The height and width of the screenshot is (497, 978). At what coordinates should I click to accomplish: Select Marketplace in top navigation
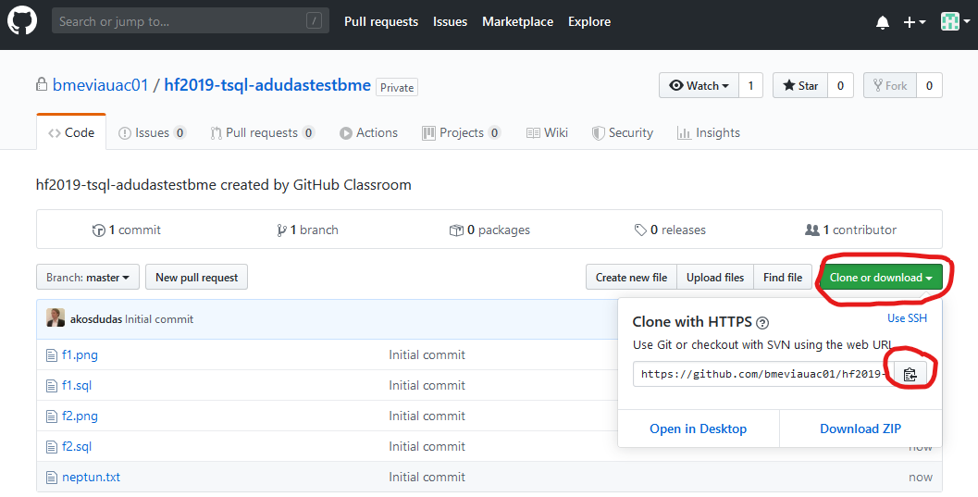pyautogui.click(x=517, y=21)
